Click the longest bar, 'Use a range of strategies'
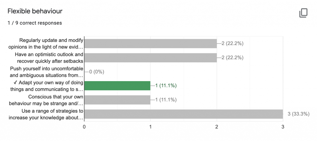 point(183,114)
